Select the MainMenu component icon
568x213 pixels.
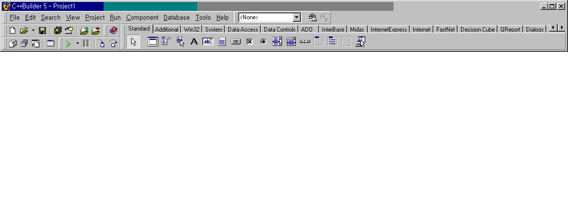pos(166,42)
